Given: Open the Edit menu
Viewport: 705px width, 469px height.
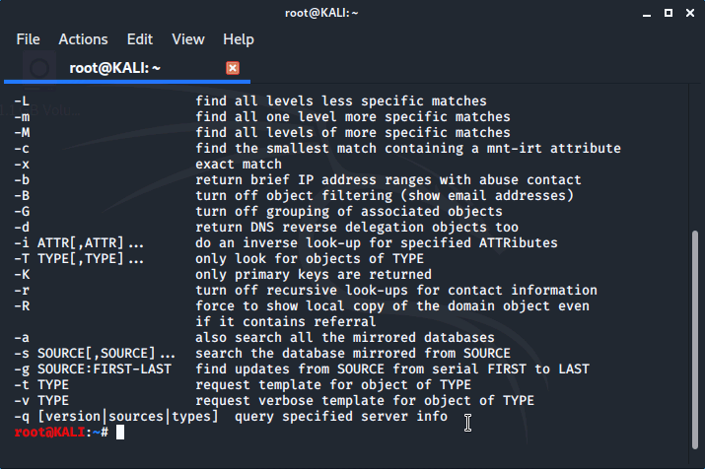Looking at the screenshot, I should 140,39.
